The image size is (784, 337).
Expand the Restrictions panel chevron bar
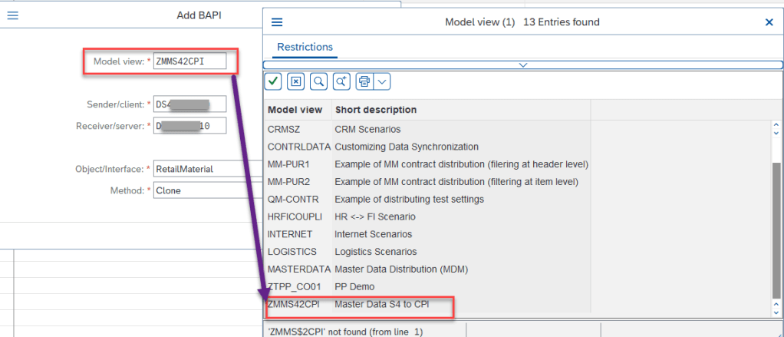[x=522, y=65]
